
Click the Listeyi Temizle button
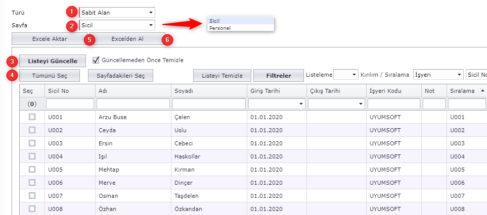222,75
